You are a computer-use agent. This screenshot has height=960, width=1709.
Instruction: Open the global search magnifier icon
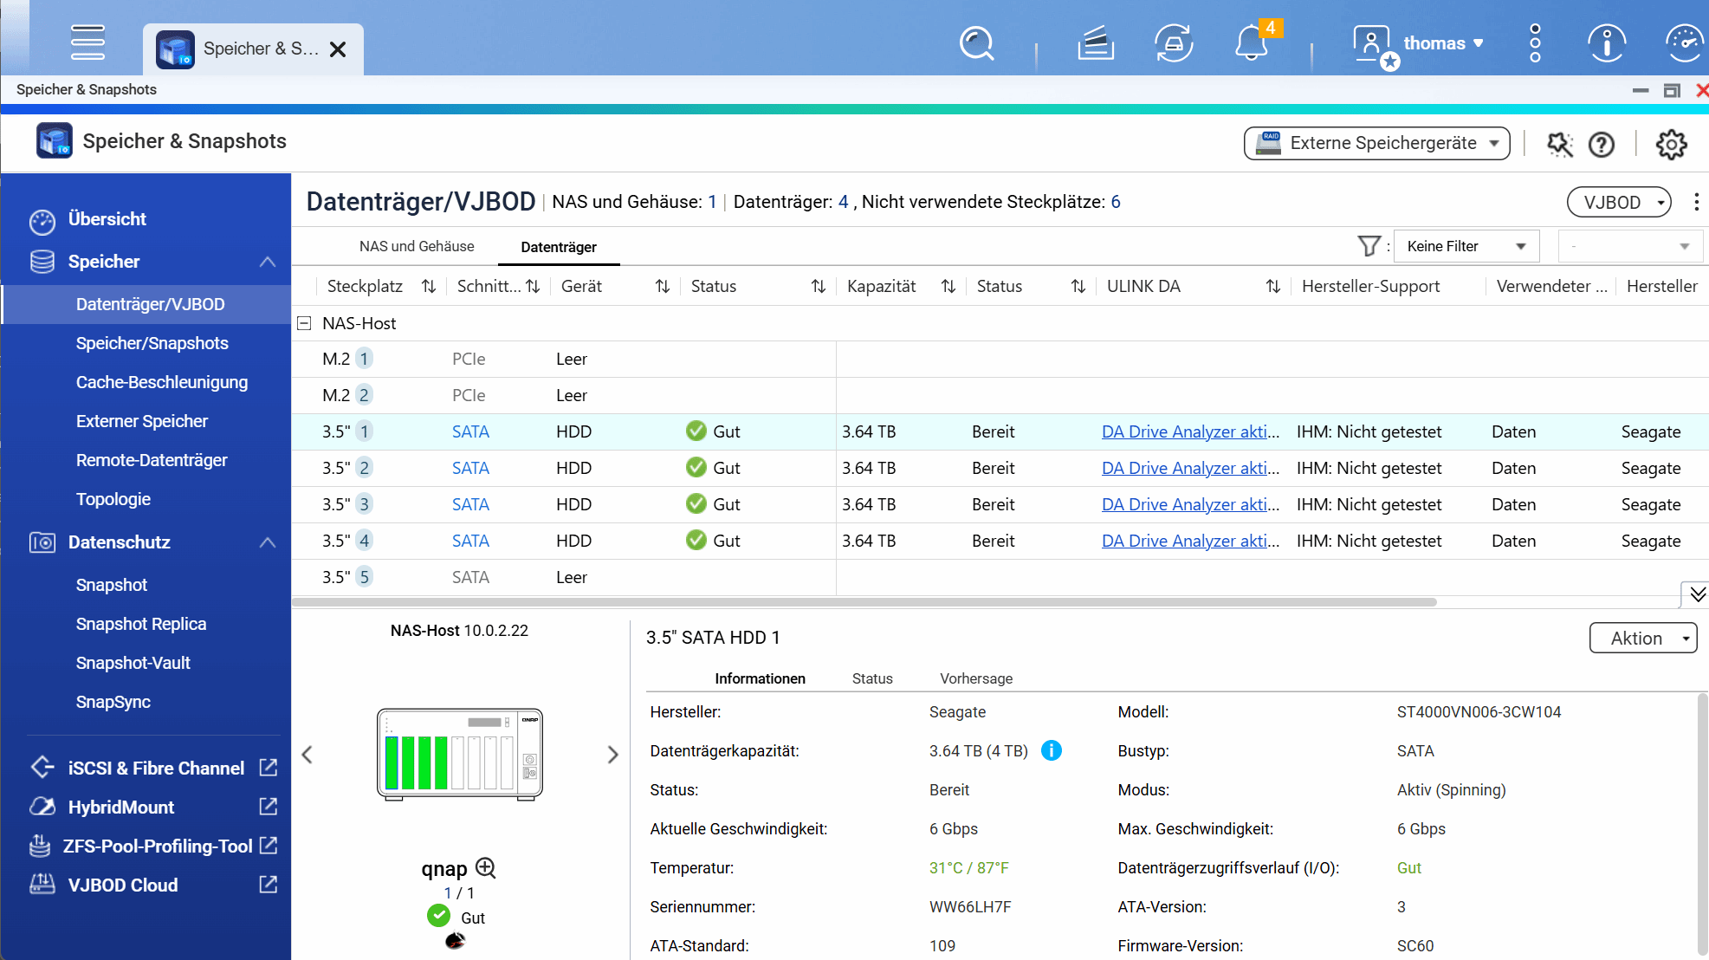coord(975,43)
